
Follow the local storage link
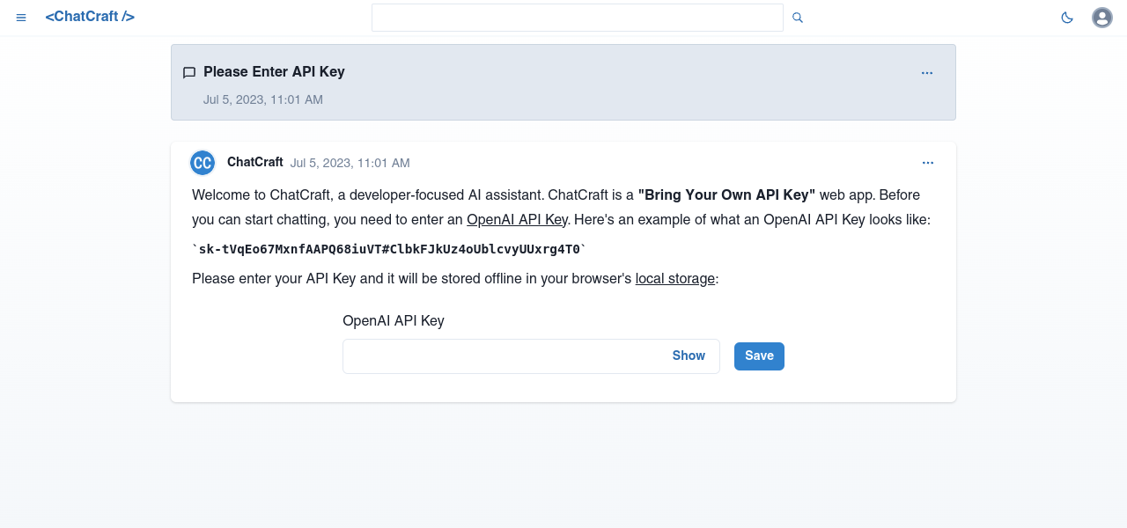click(675, 279)
